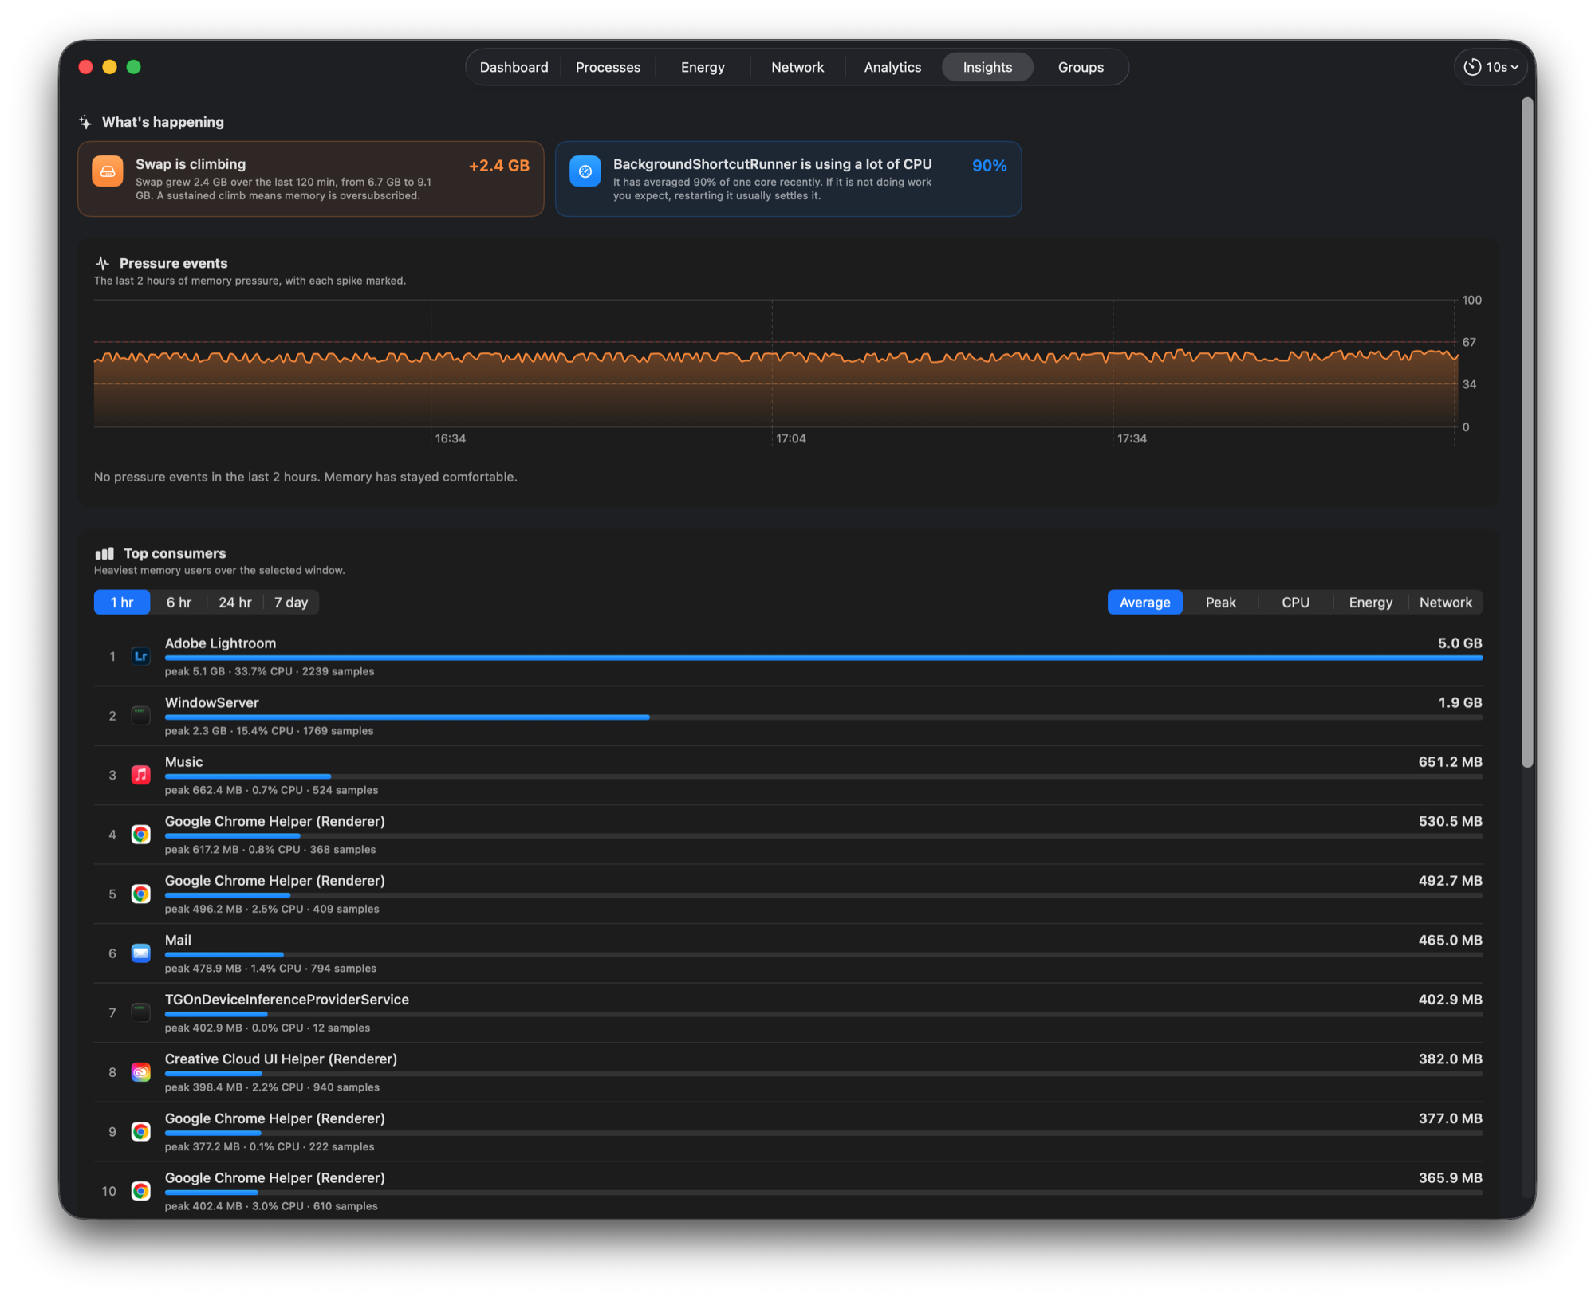Select the Music process name
The width and height of the screenshot is (1595, 1297).
[x=183, y=762]
